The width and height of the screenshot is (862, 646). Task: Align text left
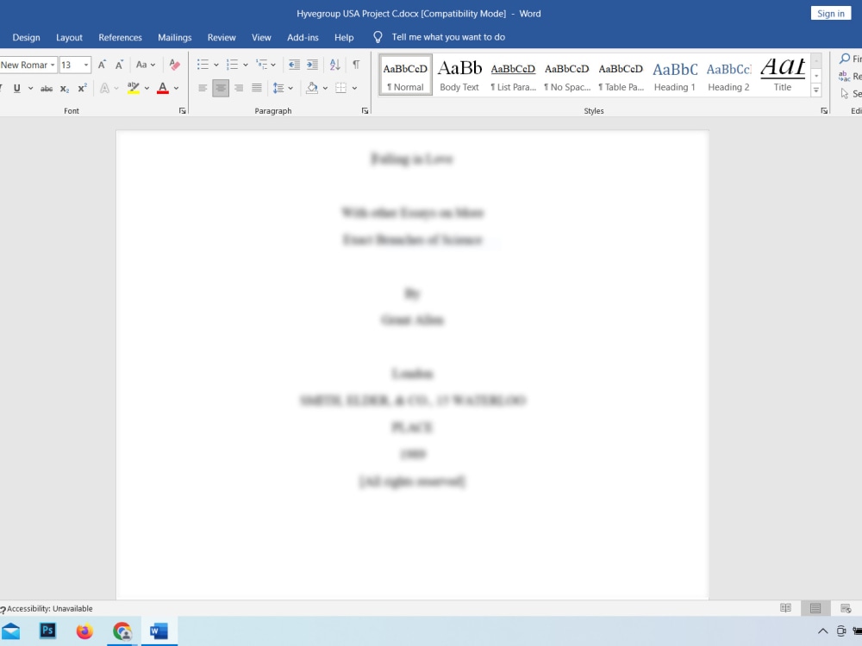203,88
